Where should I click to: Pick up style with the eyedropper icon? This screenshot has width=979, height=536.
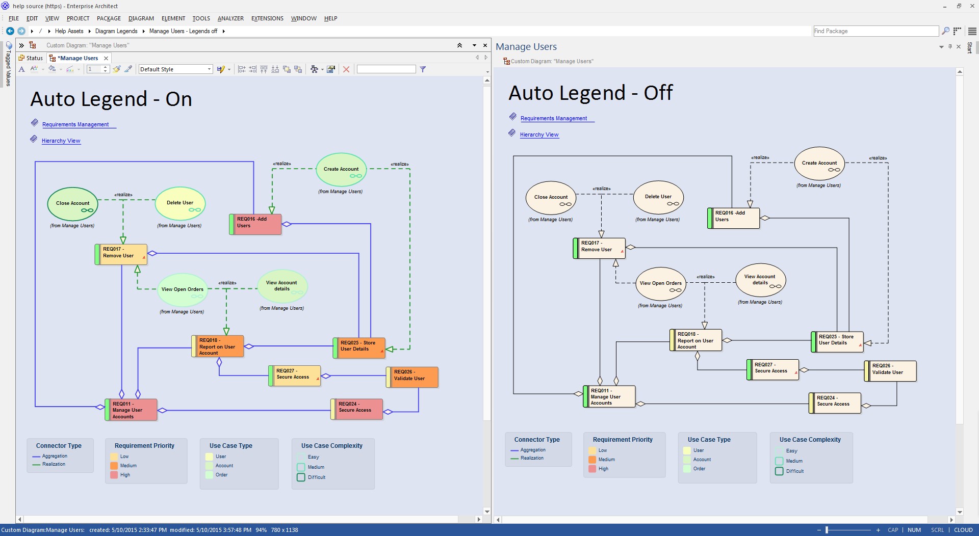point(128,69)
